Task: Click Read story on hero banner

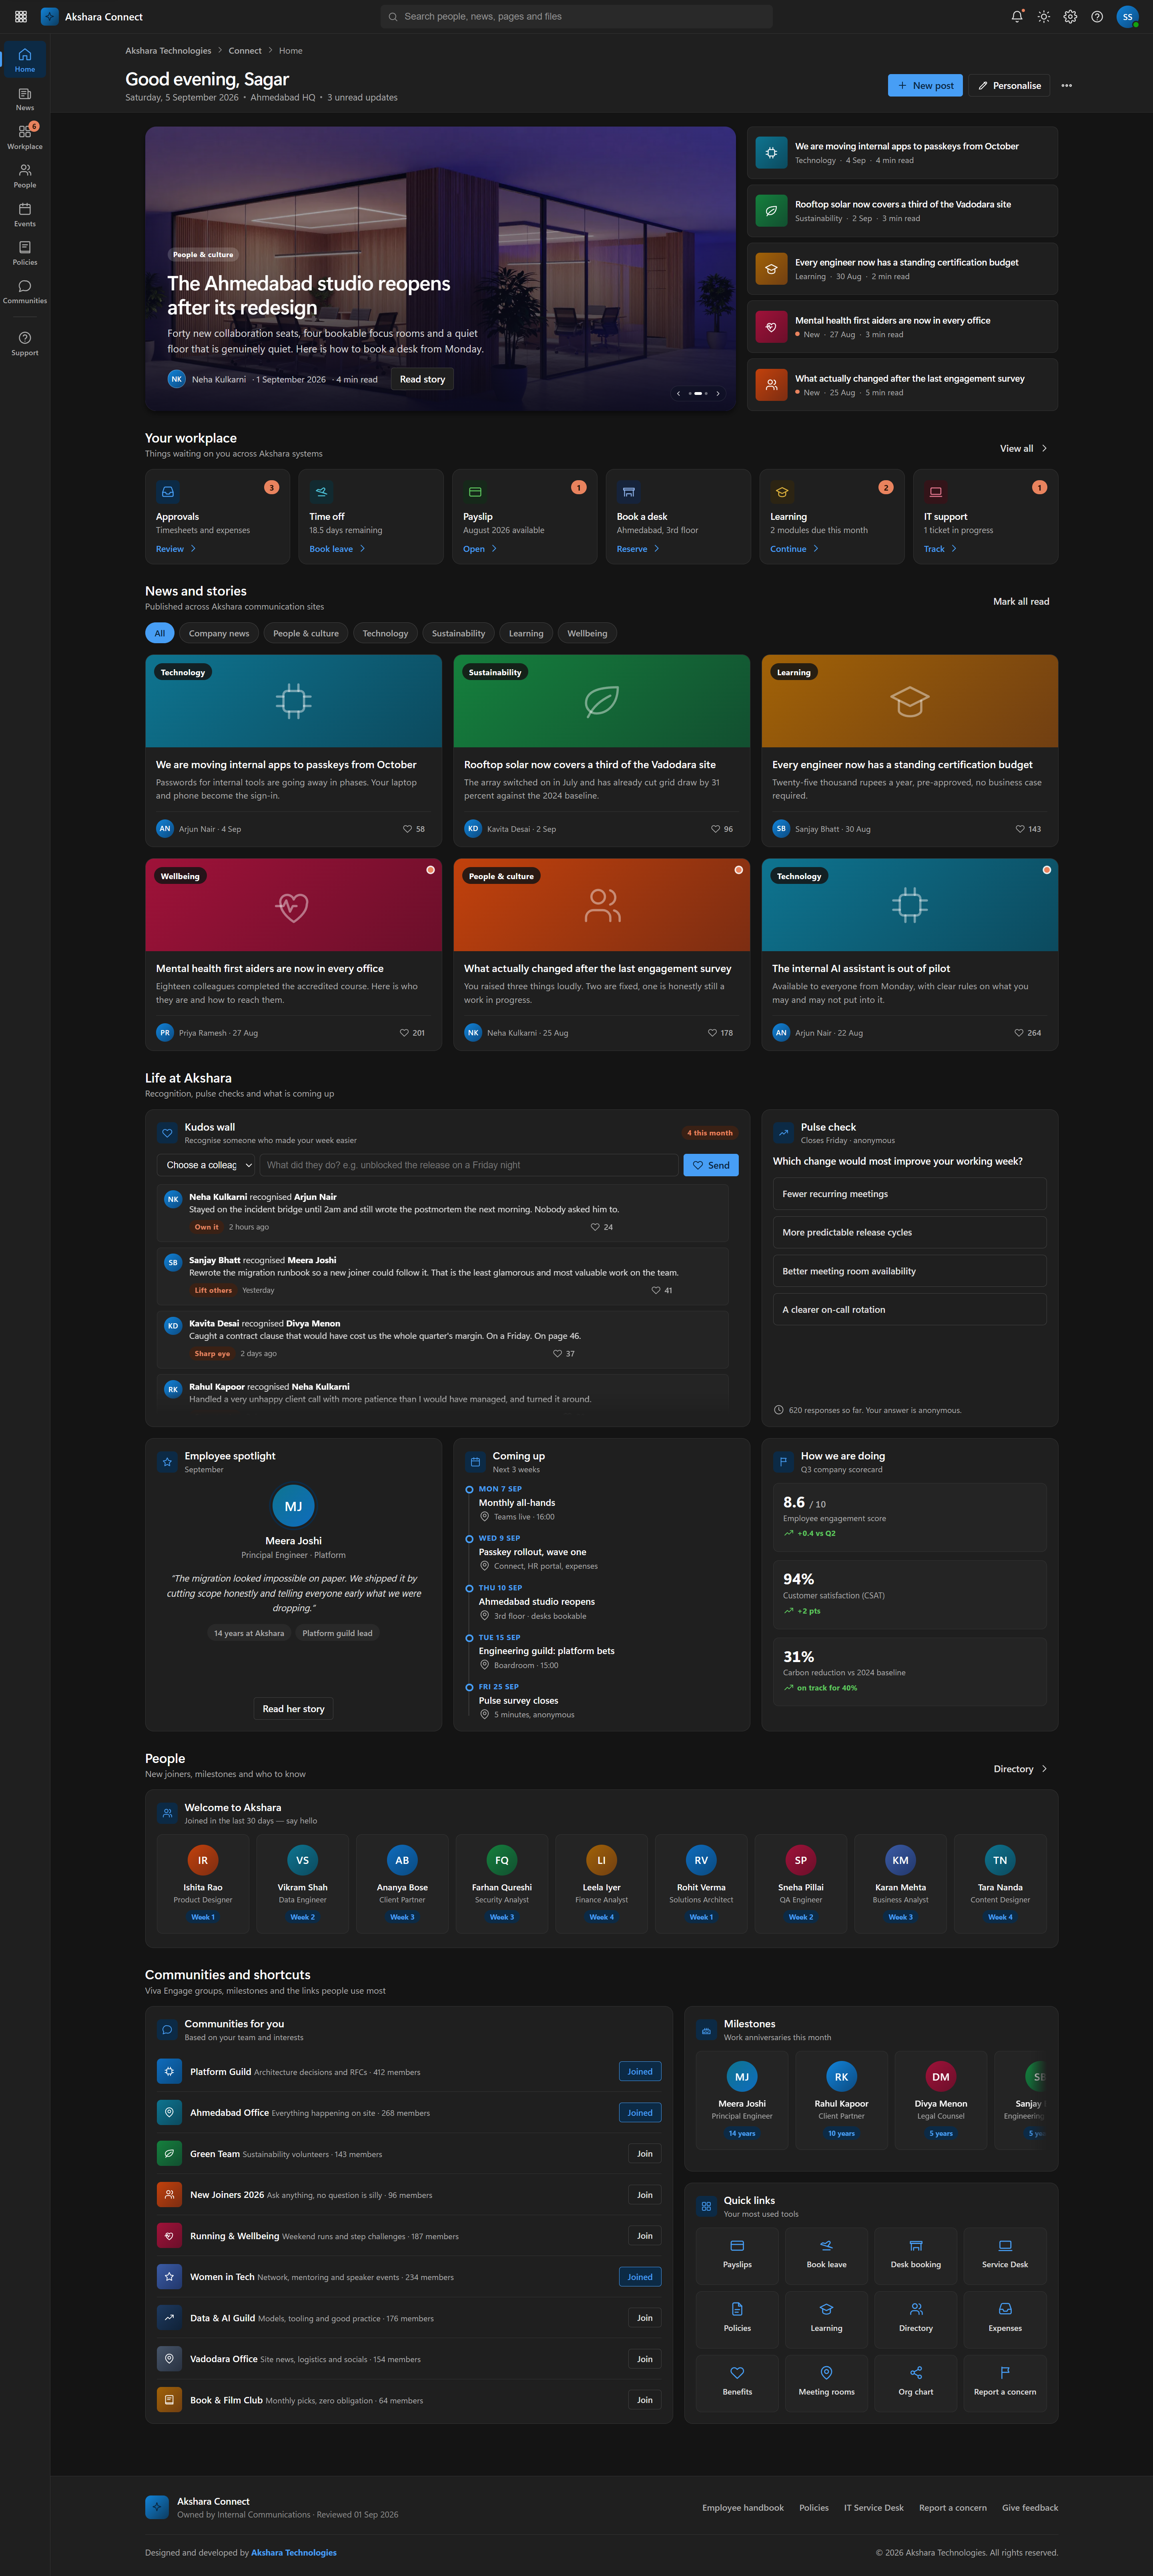Action: coord(423,379)
